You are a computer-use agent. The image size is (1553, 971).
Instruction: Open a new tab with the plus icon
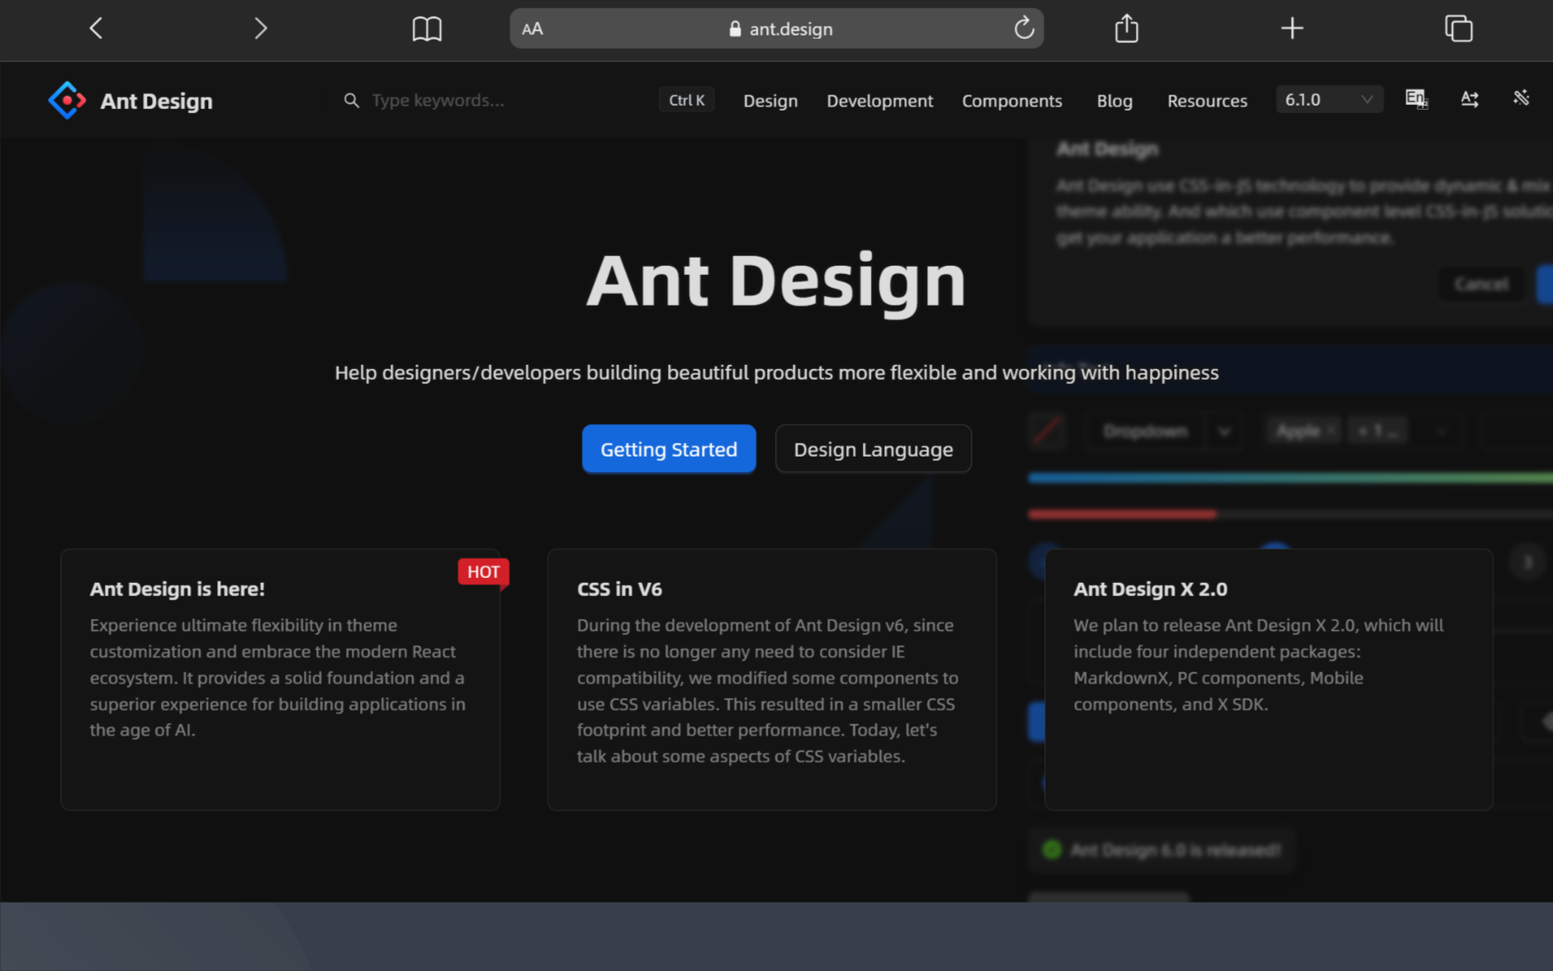[1292, 28]
